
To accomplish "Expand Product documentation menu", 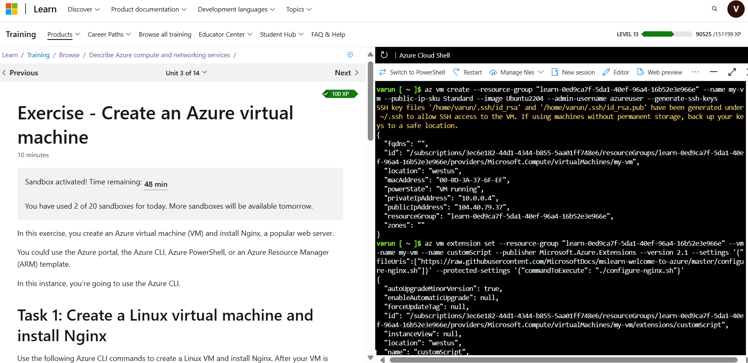I will (x=149, y=9).
